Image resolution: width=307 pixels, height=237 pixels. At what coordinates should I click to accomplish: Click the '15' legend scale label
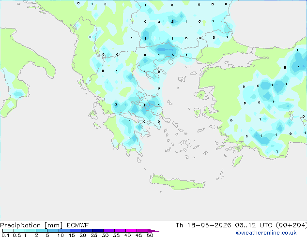click(x=72, y=235)
